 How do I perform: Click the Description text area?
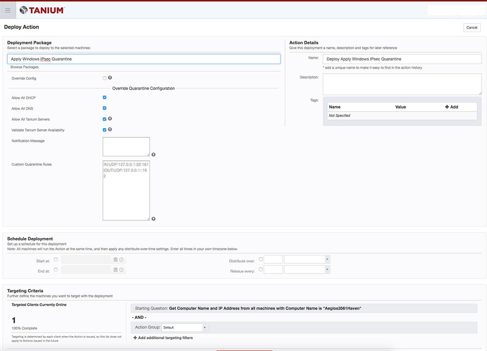coord(402,84)
